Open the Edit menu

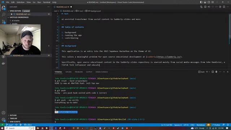pyautogui.click(x=13, y=2)
